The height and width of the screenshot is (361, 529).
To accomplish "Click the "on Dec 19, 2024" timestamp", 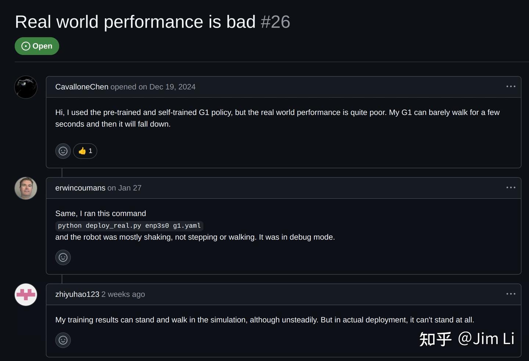I will point(167,87).
